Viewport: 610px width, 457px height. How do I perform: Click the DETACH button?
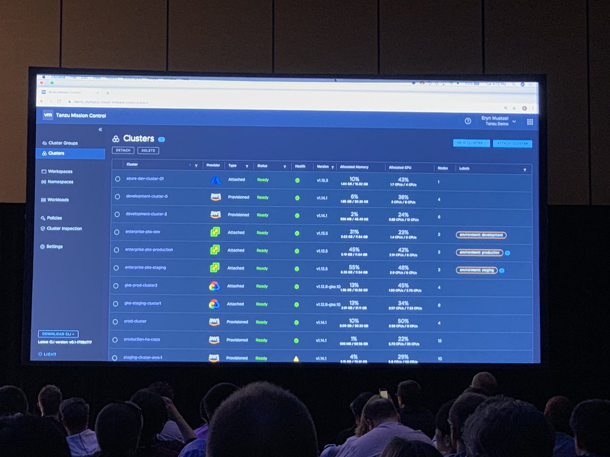123,150
